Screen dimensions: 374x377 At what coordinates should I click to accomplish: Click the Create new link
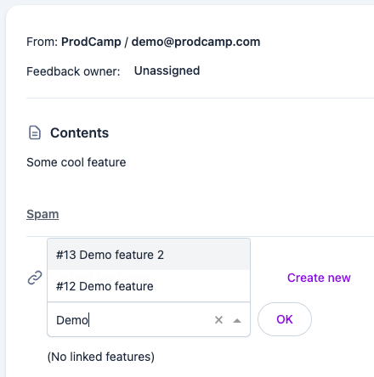(x=319, y=278)
